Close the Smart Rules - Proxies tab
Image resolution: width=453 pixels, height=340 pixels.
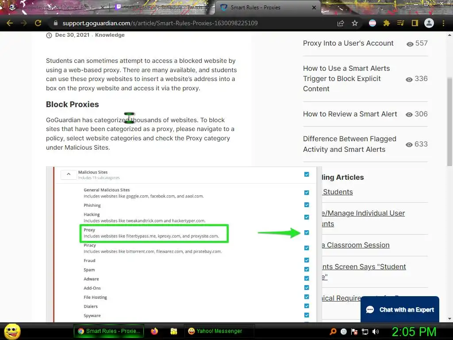click(x=314, y=8)
